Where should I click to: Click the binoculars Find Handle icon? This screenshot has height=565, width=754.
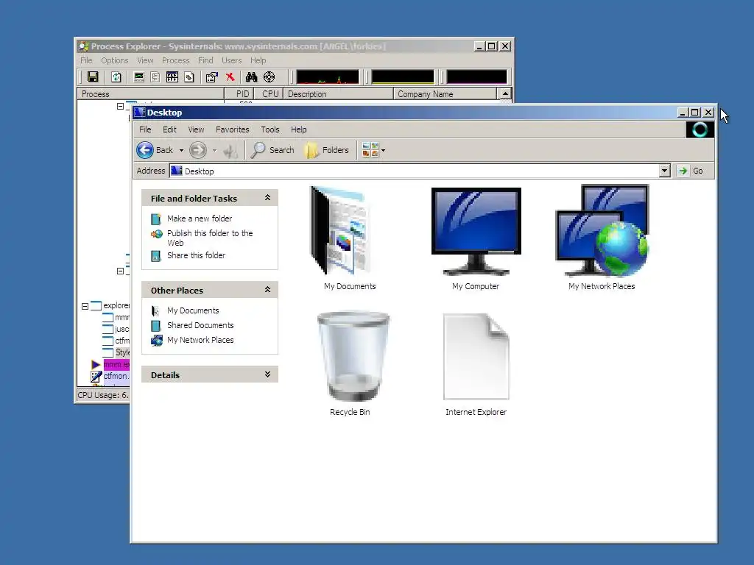click(x=251, y=77)
